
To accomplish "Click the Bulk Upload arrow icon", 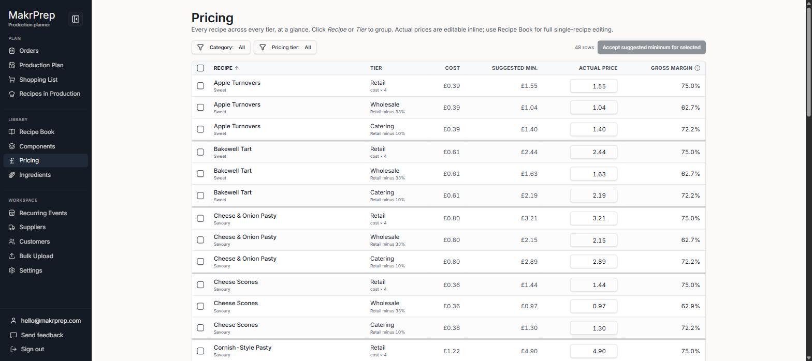I will (x=12, y=256).
